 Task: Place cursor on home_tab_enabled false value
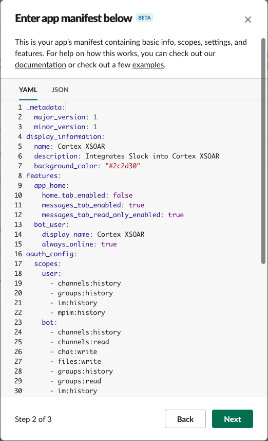tap(123, 195)
